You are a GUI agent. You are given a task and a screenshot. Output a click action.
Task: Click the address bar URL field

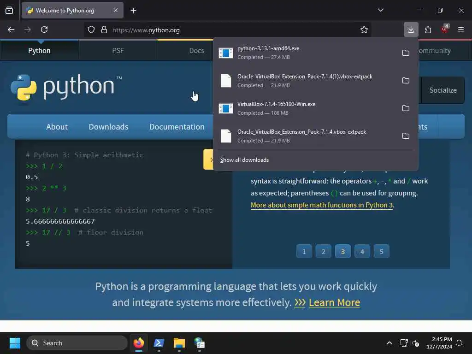click(235, 30)
